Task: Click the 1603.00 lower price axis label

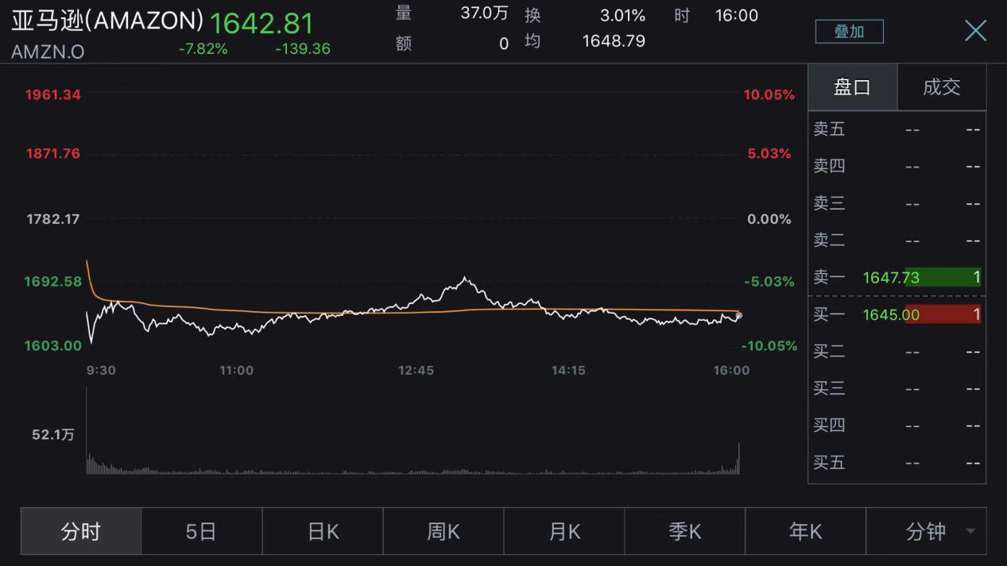Action: pyautogui.click(x=53, y=345)
